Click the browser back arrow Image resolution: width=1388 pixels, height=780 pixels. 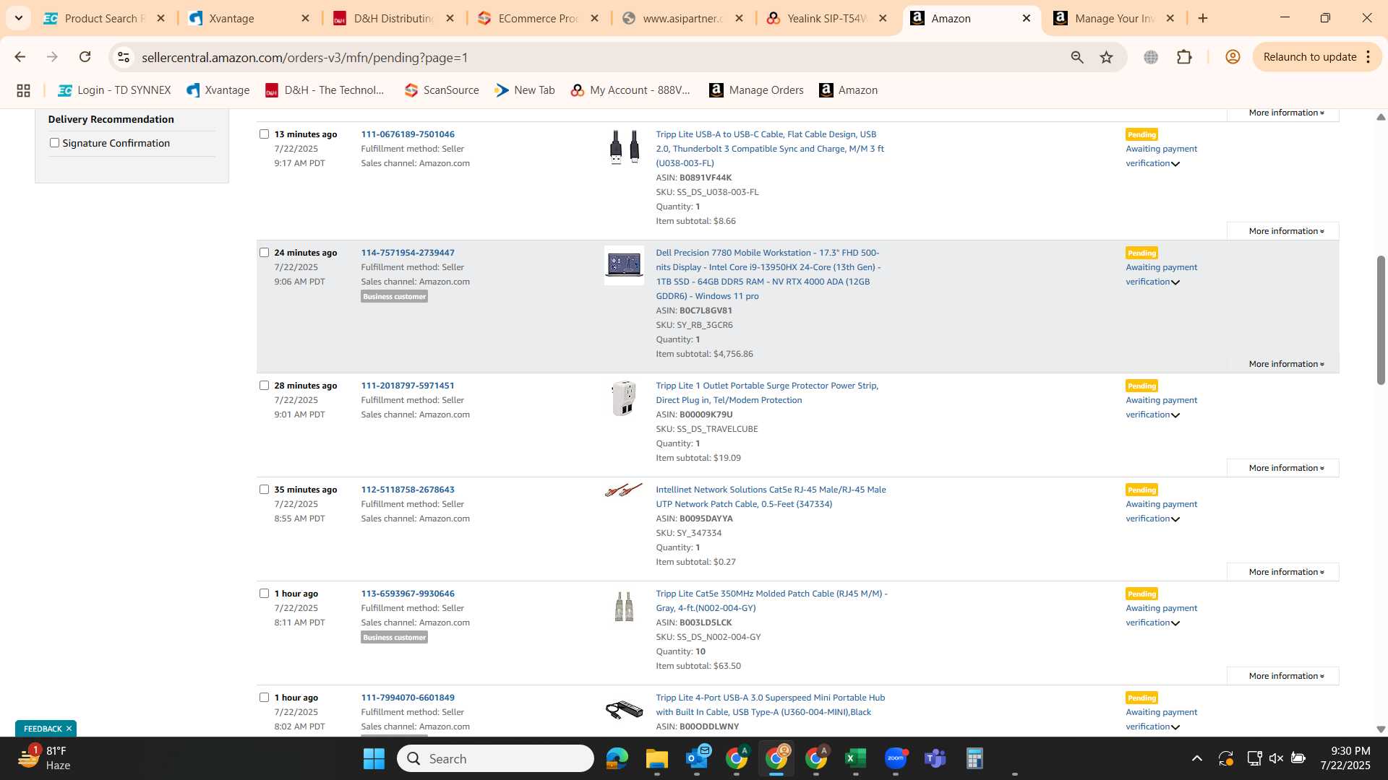[20, 57]
